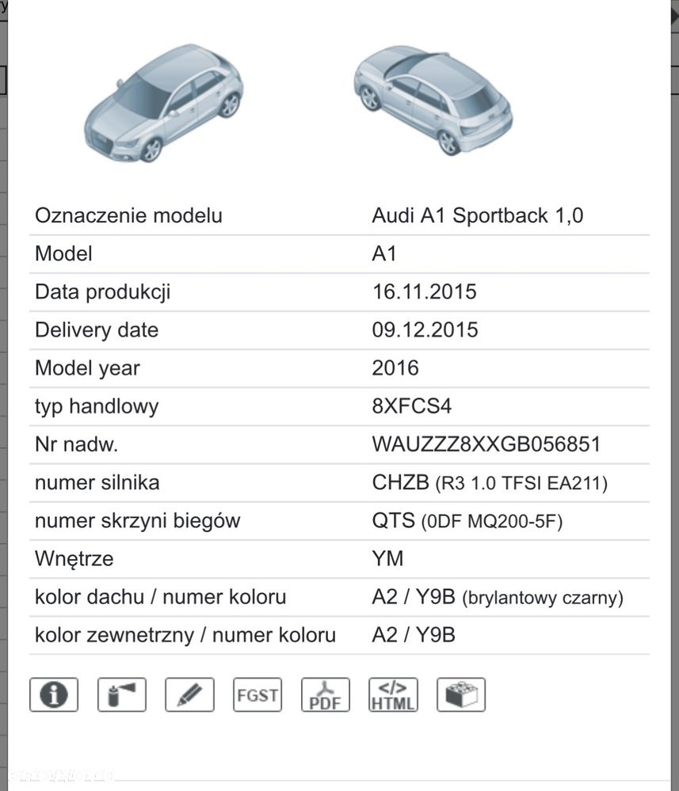This screenshot has height=791, width=679.
Task: Click the 'numer silnika' label
Action: point(97,482)
